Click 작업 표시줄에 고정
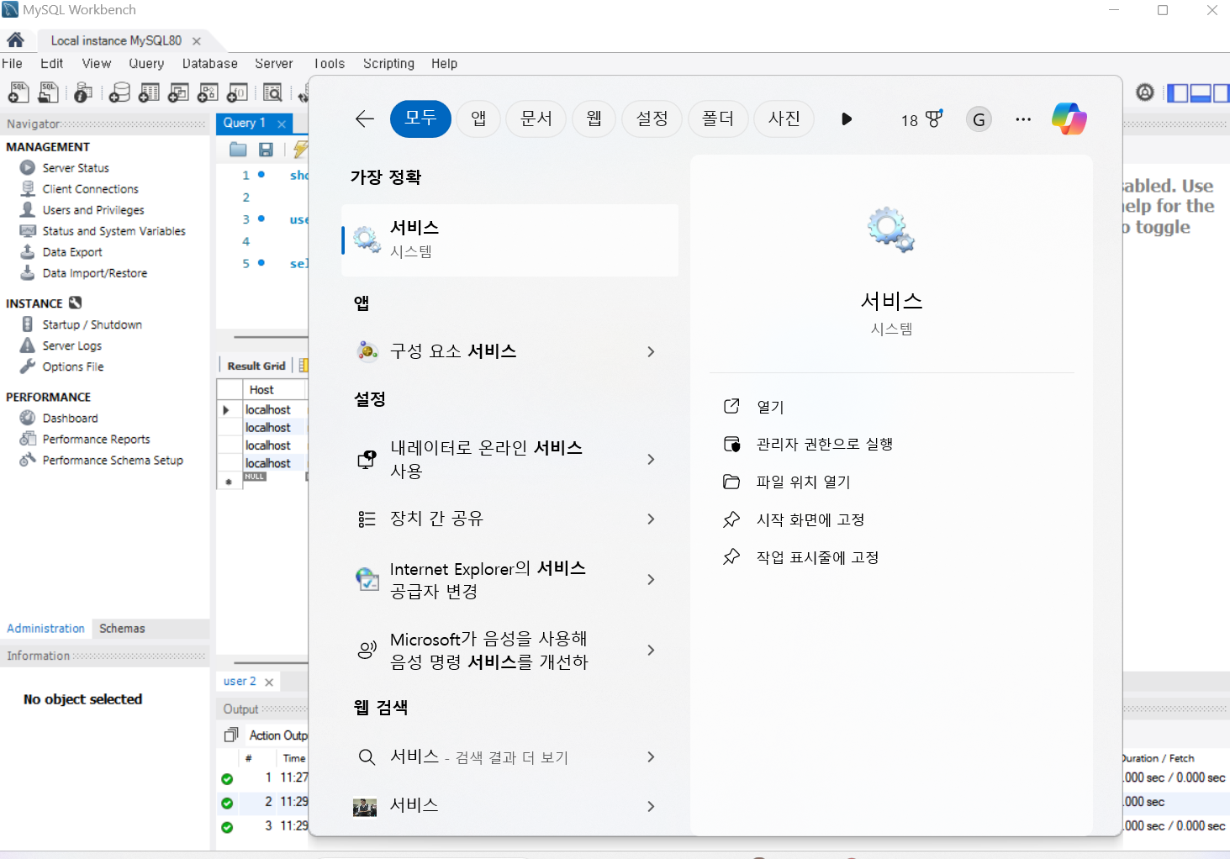Viewport: 1230px width, 859px height. (800, 557)
